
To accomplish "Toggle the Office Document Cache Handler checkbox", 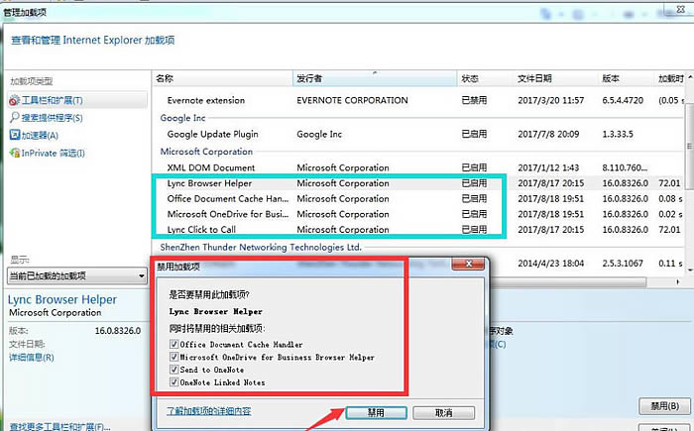I will click(x=173, y=344).
